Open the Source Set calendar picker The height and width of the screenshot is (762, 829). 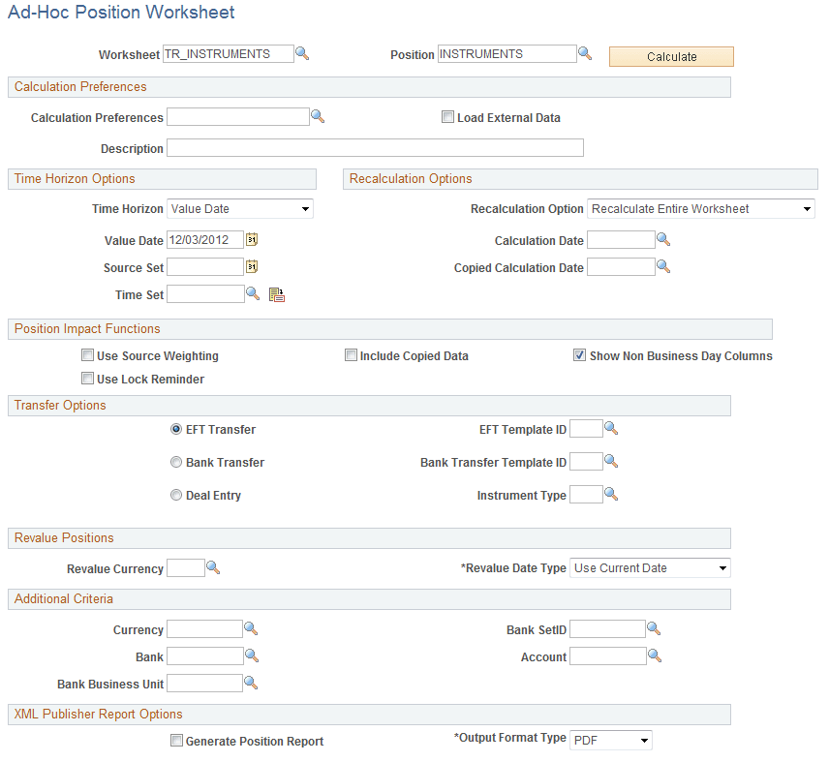coord(252,266)
